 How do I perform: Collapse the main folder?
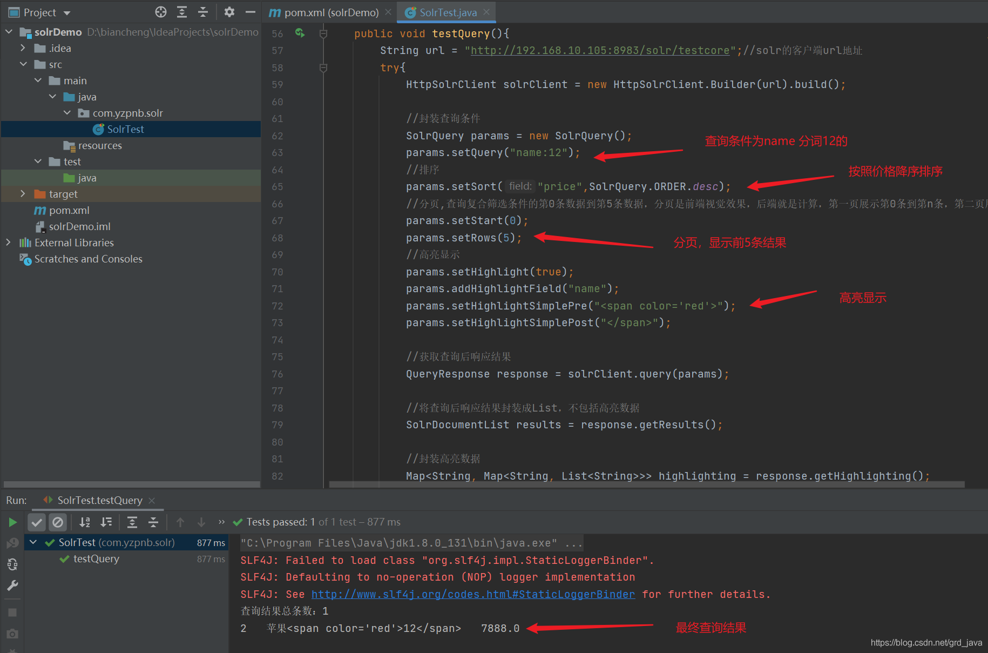click(x=38, y=80)
